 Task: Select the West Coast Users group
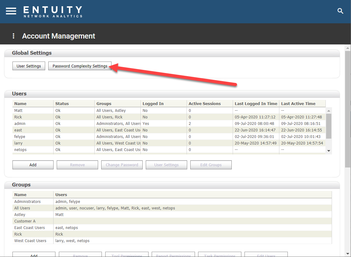pos(172,241)
